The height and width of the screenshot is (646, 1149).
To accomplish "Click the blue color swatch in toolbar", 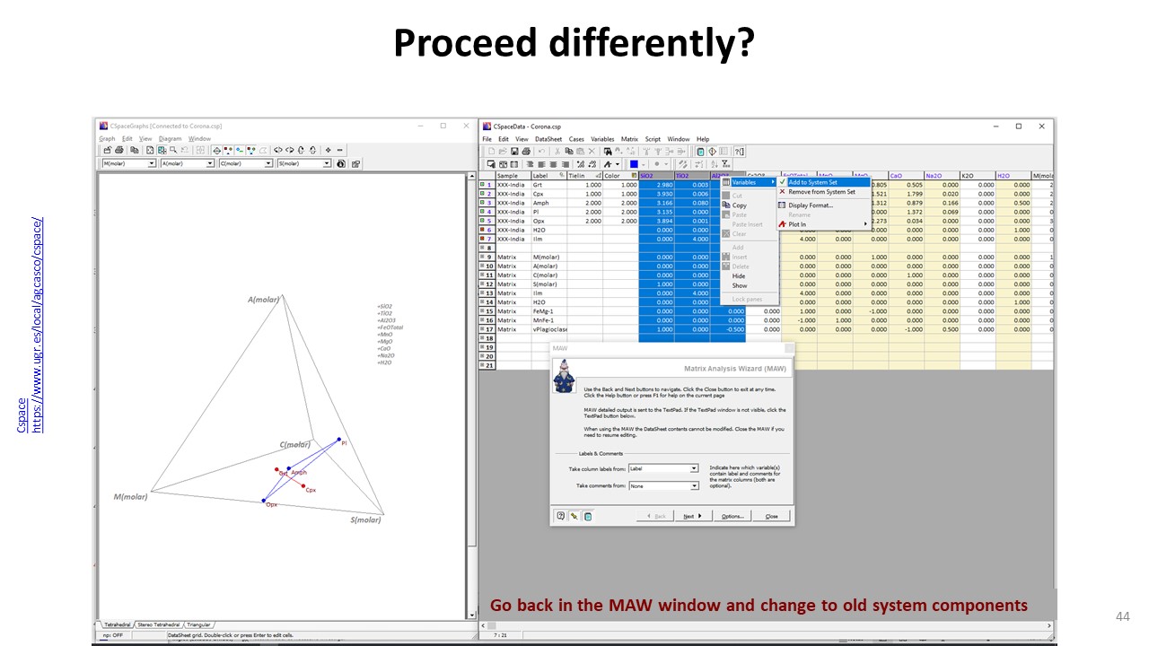I will coord(634,164).
